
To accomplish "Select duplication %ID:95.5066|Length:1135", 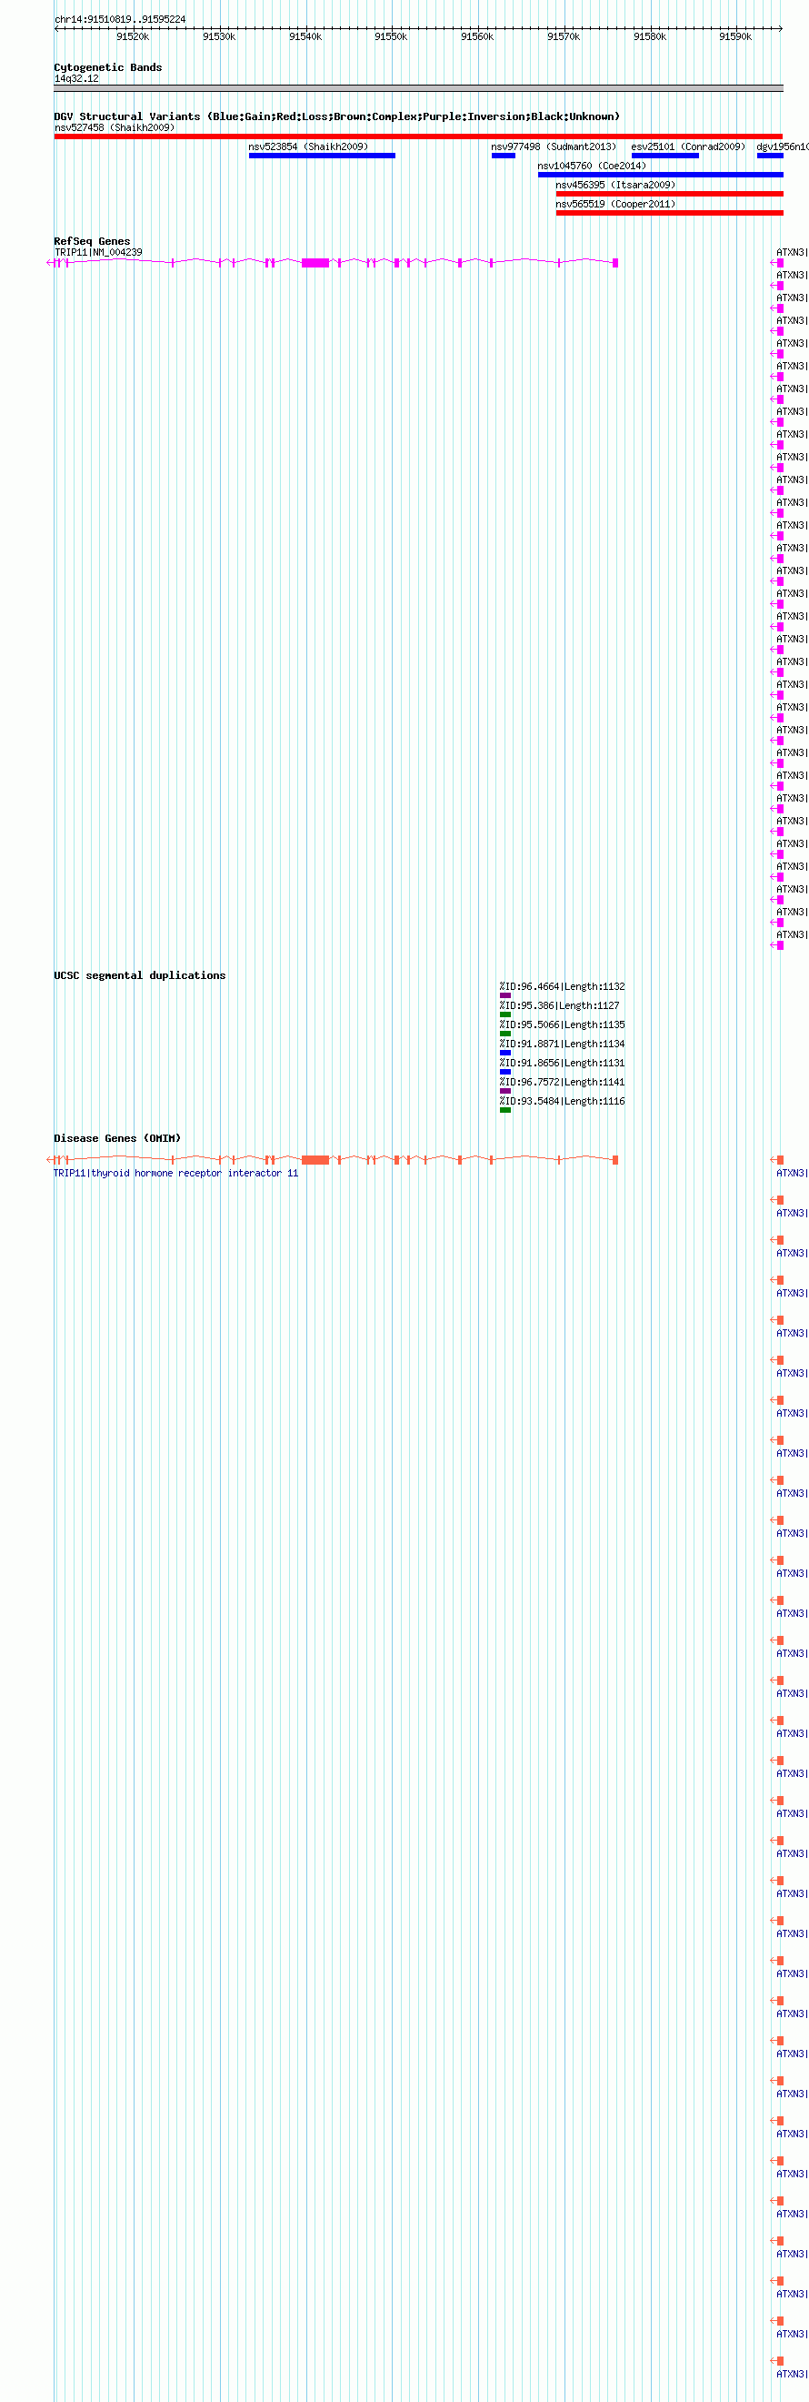I will click(x=562, y=1024).
